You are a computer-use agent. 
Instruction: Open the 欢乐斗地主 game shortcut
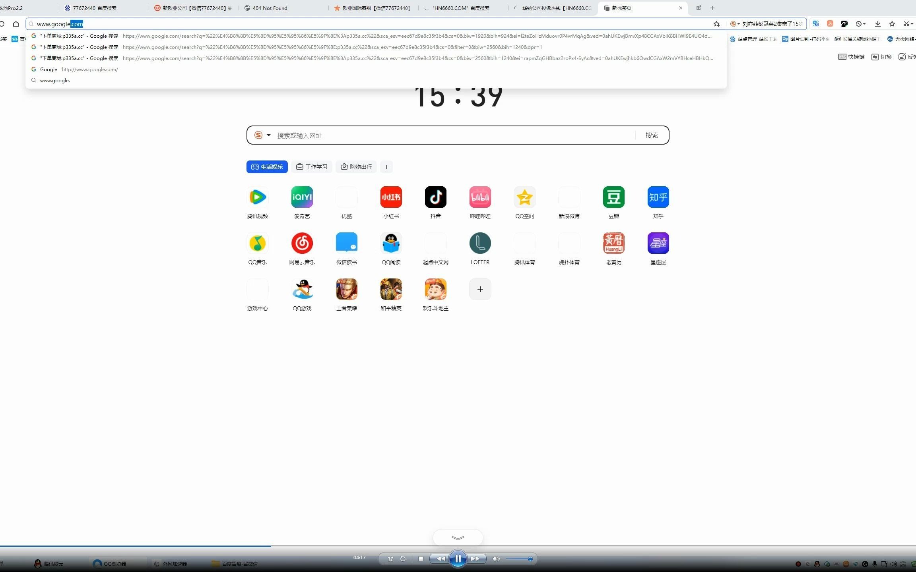436,289
